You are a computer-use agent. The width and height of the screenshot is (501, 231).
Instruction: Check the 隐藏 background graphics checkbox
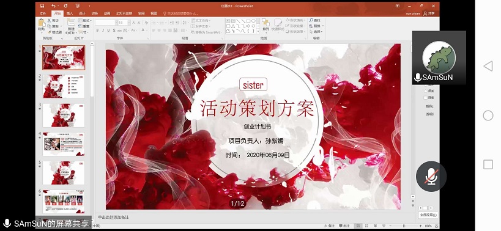[426, 98]
